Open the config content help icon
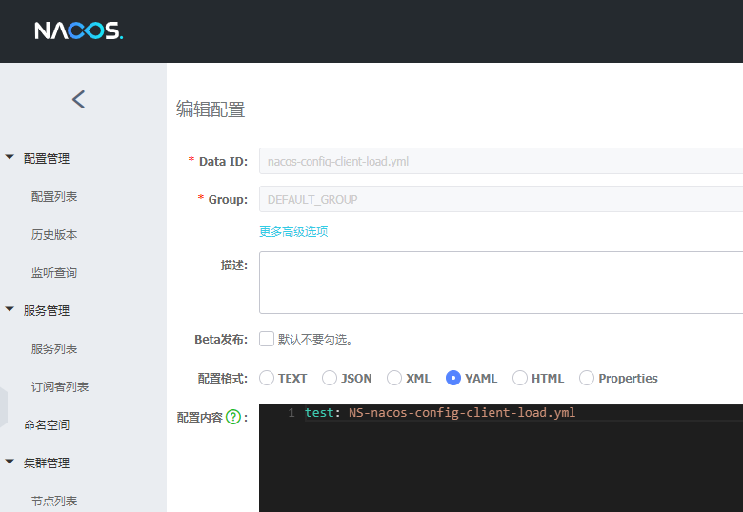The height and width of the screenshot is (512, 743). pyautogui.click(x=233, y=417)
